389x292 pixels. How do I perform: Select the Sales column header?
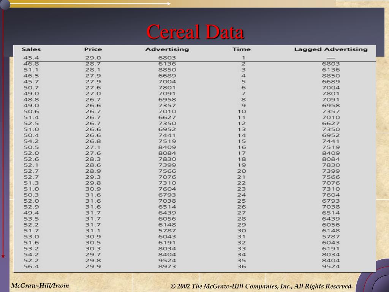click(31, 49)
